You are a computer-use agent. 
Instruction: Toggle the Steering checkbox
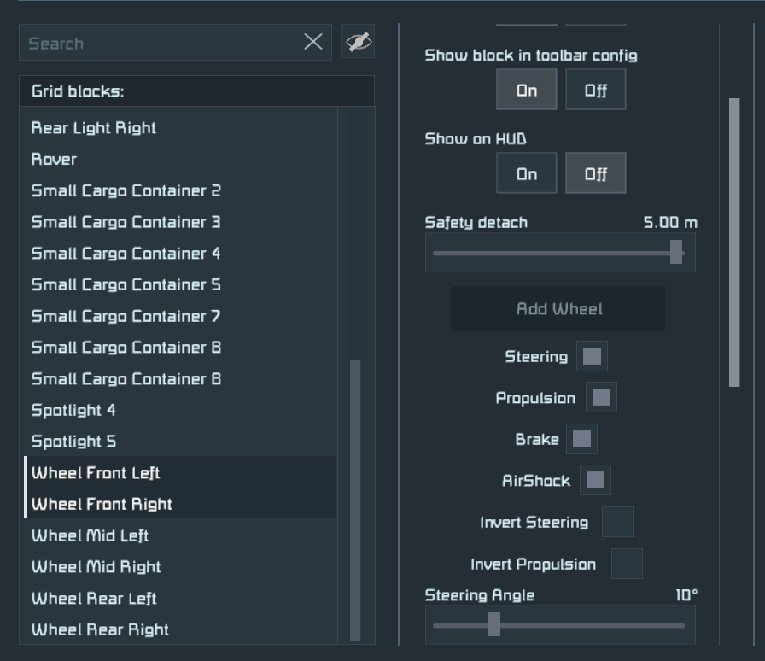[592, 356]
